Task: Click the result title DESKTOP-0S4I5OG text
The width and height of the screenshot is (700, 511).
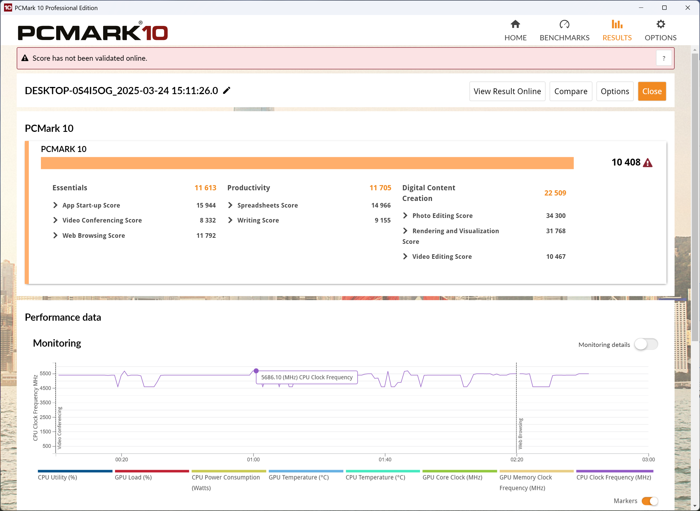Action: 121,91
